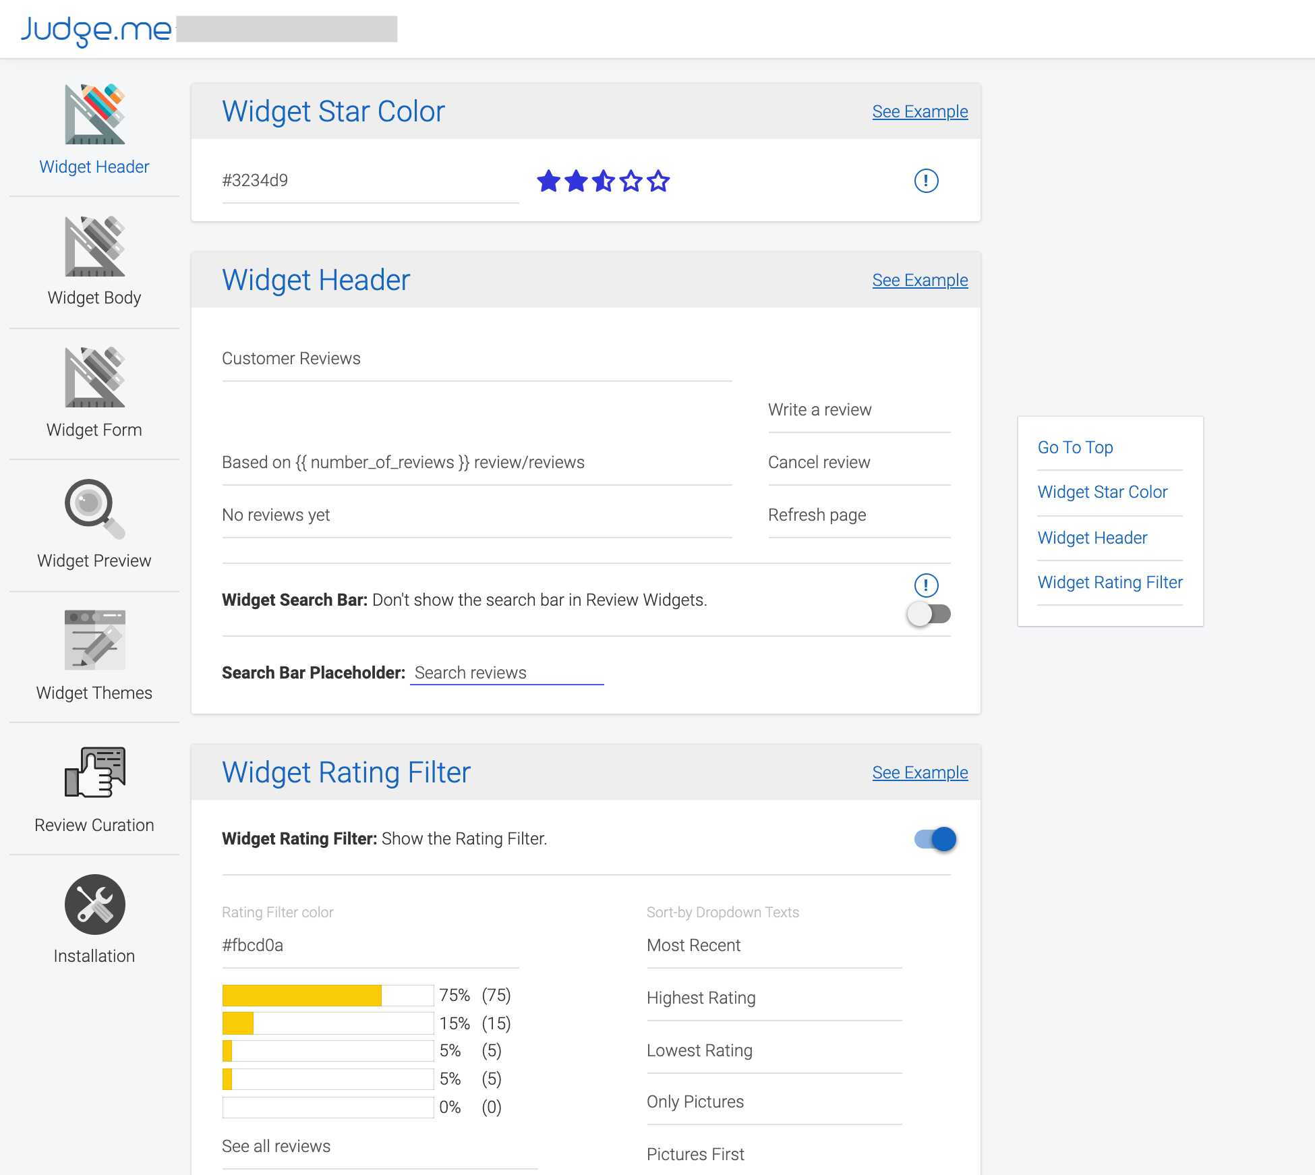1315x1175 pixels.
Task: Open the Widget Header sidebar icon
Action: (x=94, y=114)
